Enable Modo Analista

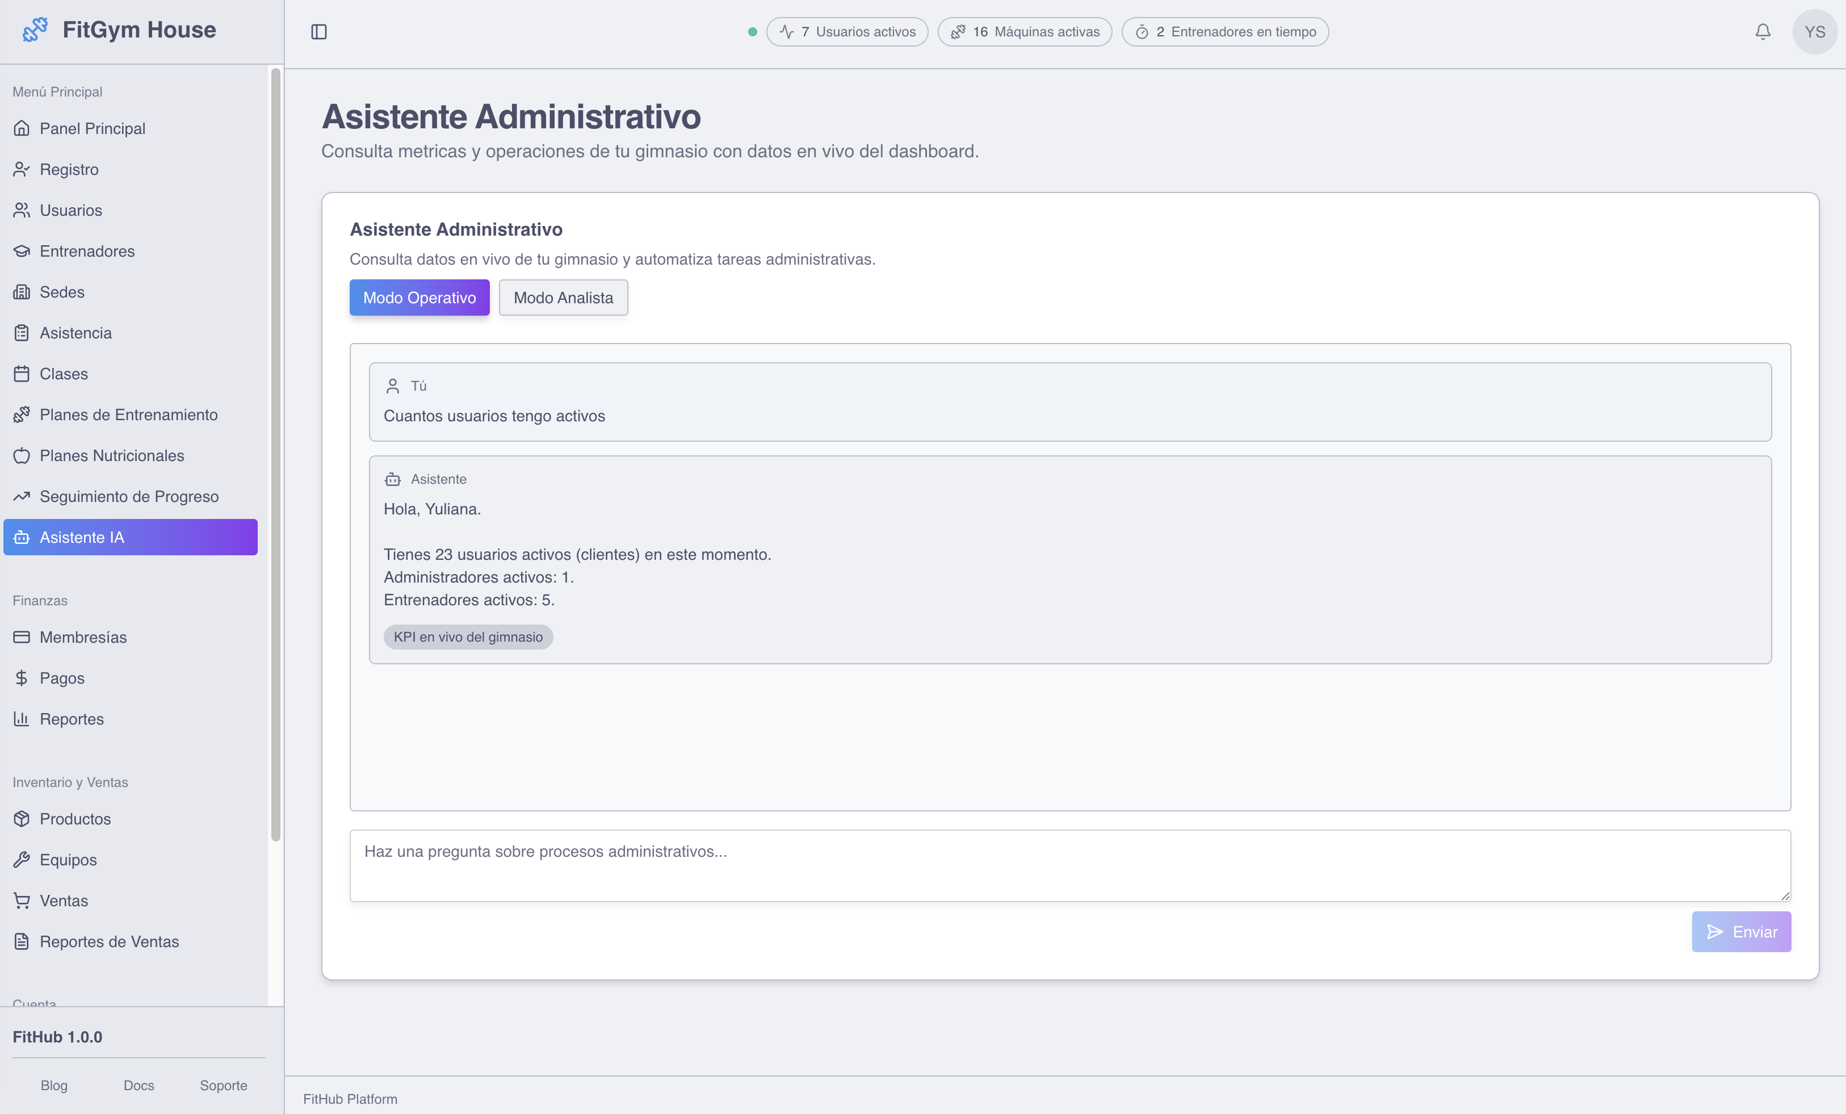click(563, 298)
